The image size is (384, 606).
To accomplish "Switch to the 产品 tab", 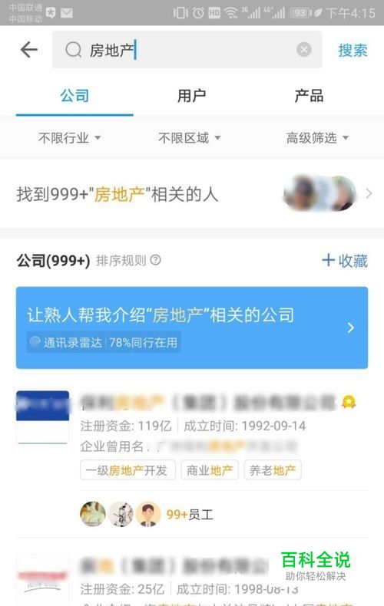I will tap(309, 96).
